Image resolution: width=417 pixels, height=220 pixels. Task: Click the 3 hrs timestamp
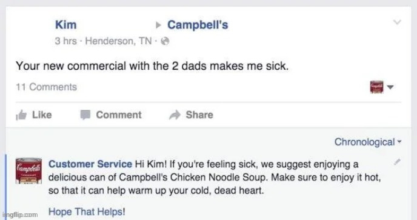pos(65,41)
